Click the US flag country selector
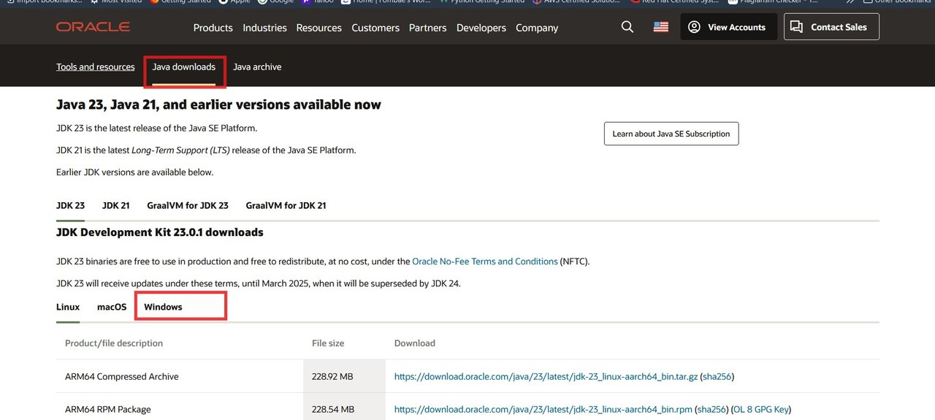The width and height of the screenshot is (935, 420). click(x=661, y=27)
